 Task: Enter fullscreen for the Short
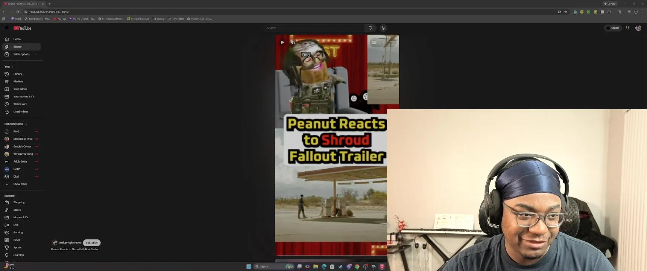point(392,42)
